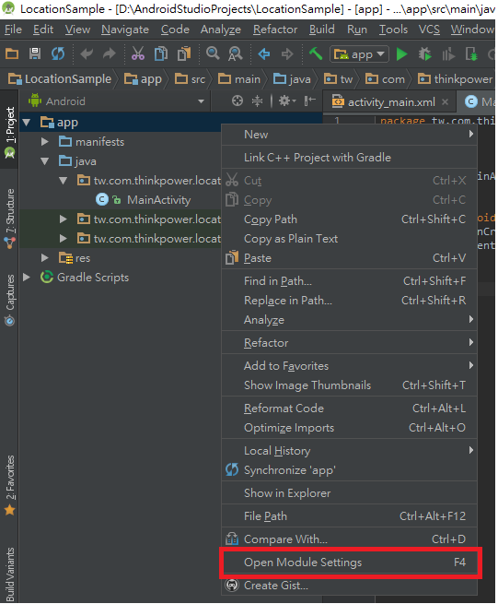Switch to activity_main.xml editor tab
This screenshot has height=604, width=498.
[x=391, y=102]
